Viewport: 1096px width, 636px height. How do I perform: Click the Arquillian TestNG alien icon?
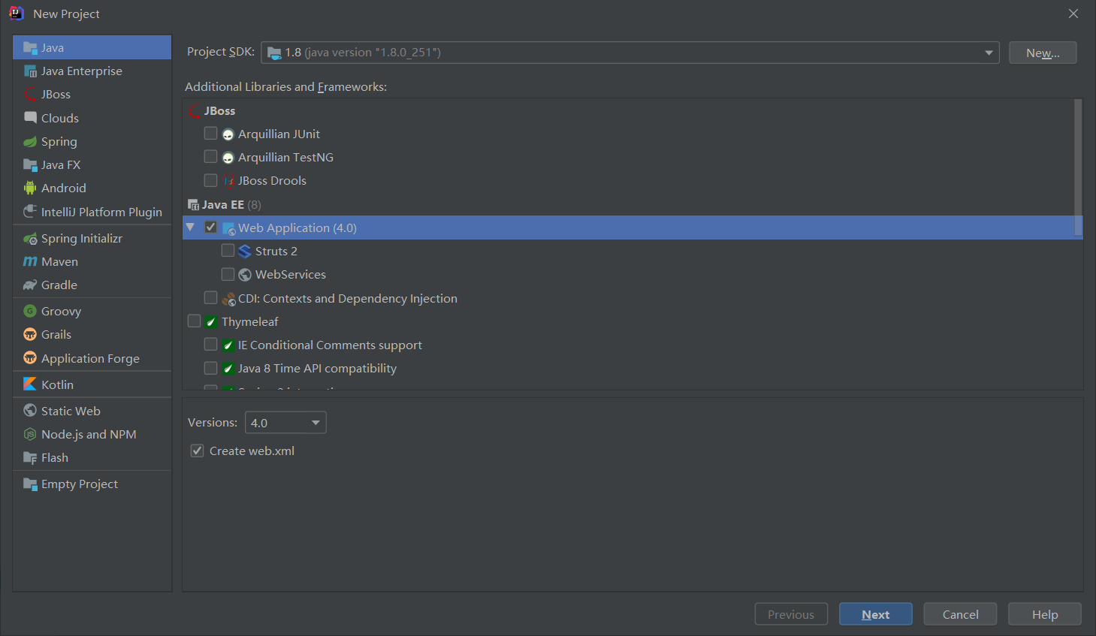click(x=228, y=158)
